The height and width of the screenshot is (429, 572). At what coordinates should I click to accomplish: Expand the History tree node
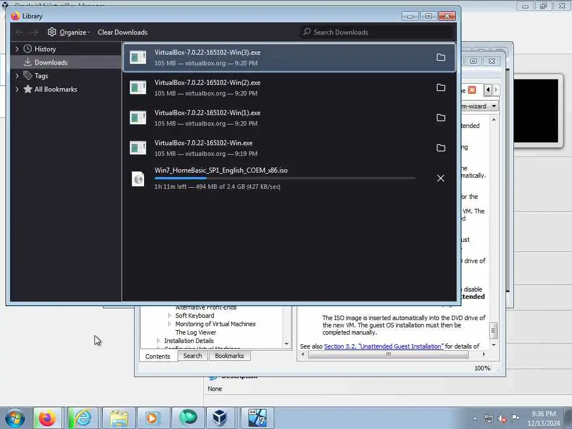(x=17, y=49)
